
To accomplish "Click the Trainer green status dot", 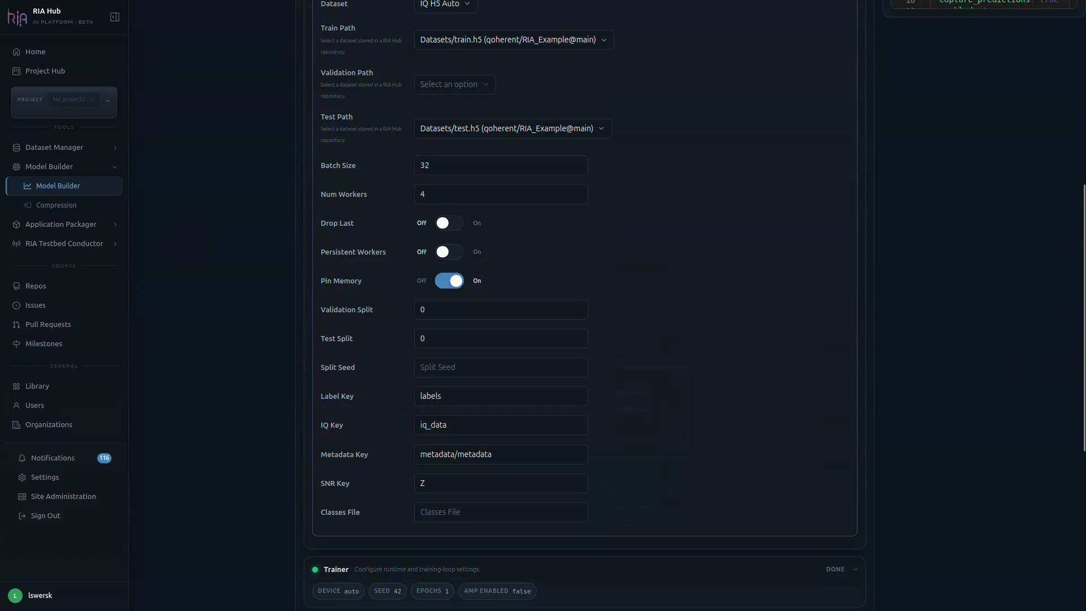I will [x=315, y=570].
